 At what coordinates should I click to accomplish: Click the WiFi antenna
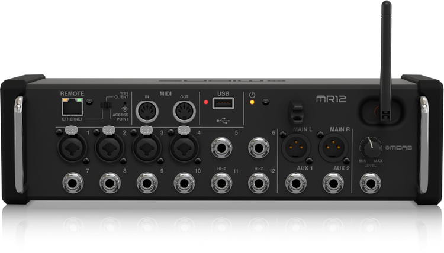pyautogui.click(x=386, y=61)
